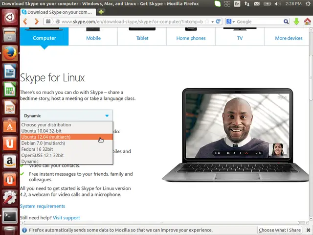Open the keyboard language En indicator
This screenshot has width=313, height=235.
pyautogui.click(x=237, y=3)
